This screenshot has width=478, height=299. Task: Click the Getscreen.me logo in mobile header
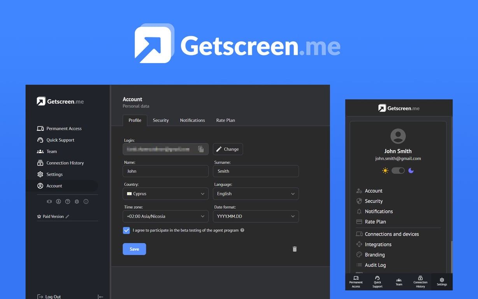399,108
